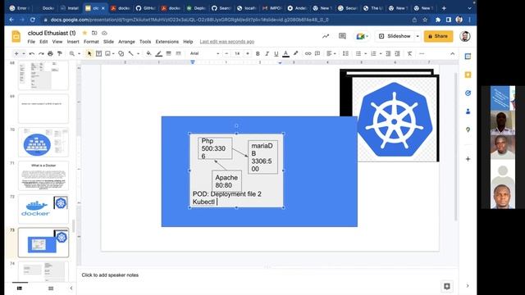Screen dimensions: 525x295
Task: Open the Arial font family dropdown
Action: (x=204, y=53)
